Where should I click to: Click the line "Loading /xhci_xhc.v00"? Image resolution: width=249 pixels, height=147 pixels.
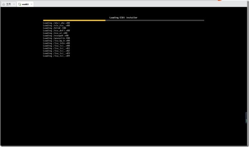pos(57,23)
